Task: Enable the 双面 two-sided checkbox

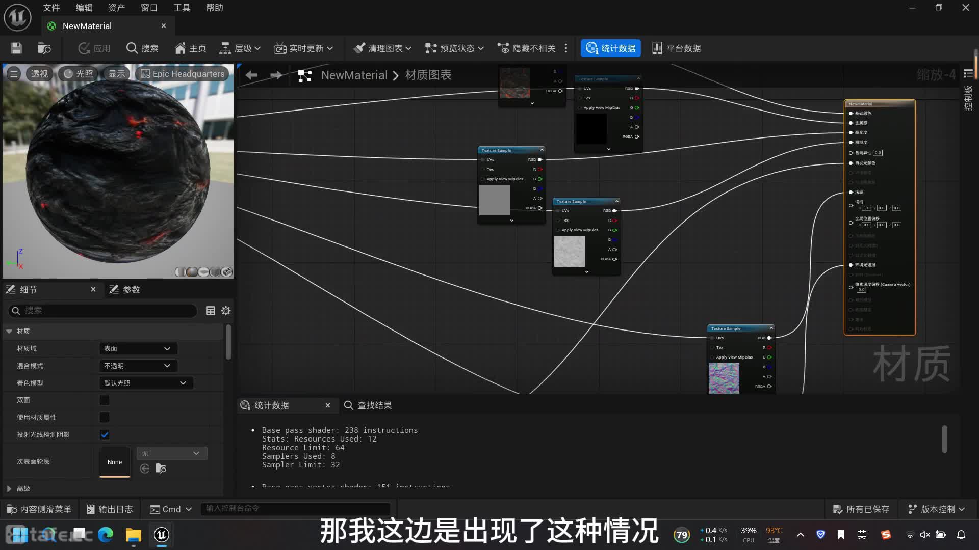Action: coord(105,400)
